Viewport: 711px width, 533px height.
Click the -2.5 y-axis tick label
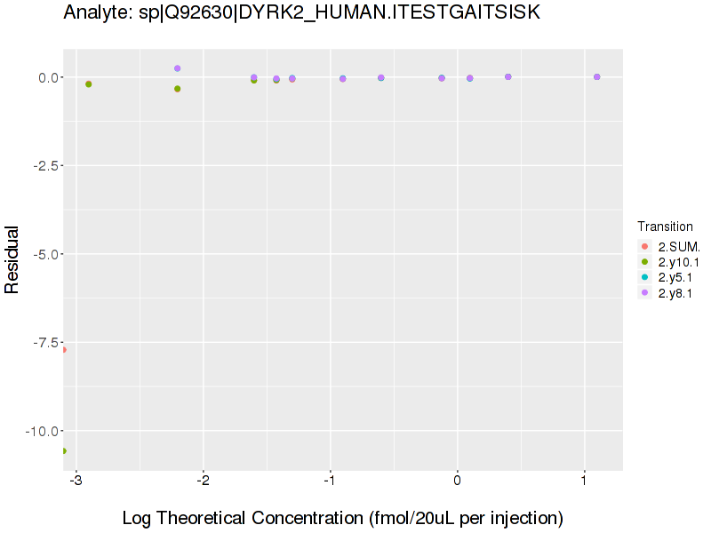pyautogui.click(x=44, y=166)
